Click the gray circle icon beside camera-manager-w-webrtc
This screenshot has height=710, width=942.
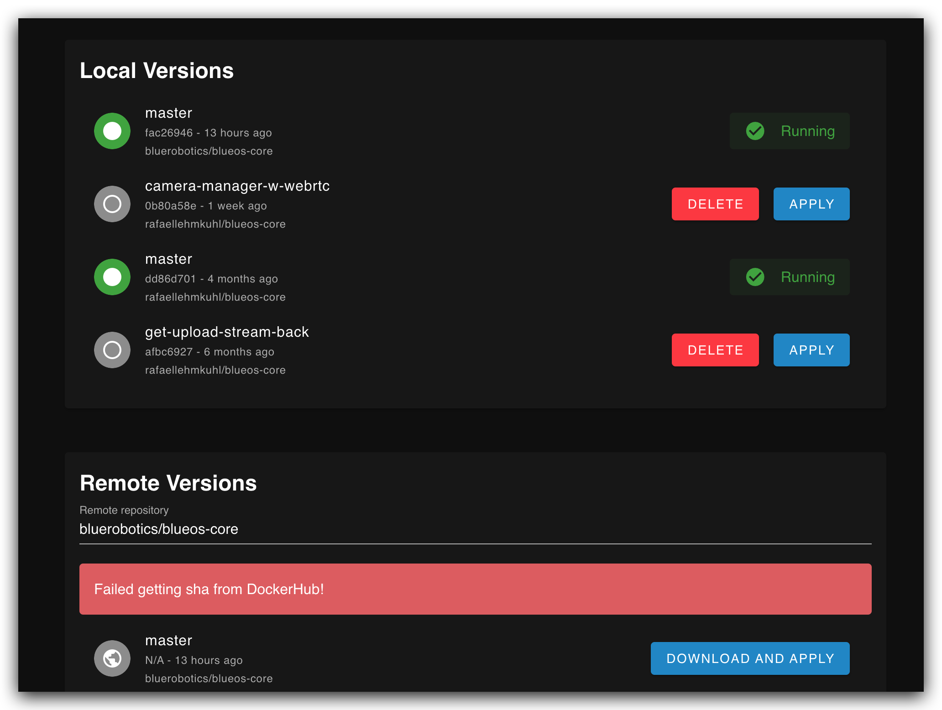coord(112,204)
